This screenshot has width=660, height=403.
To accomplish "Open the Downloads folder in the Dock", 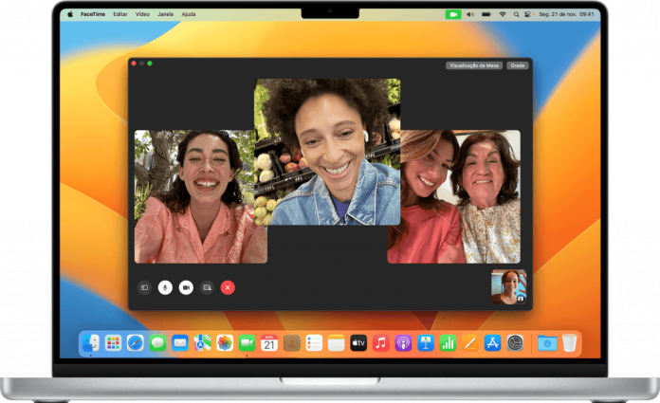I will [547, 343].
